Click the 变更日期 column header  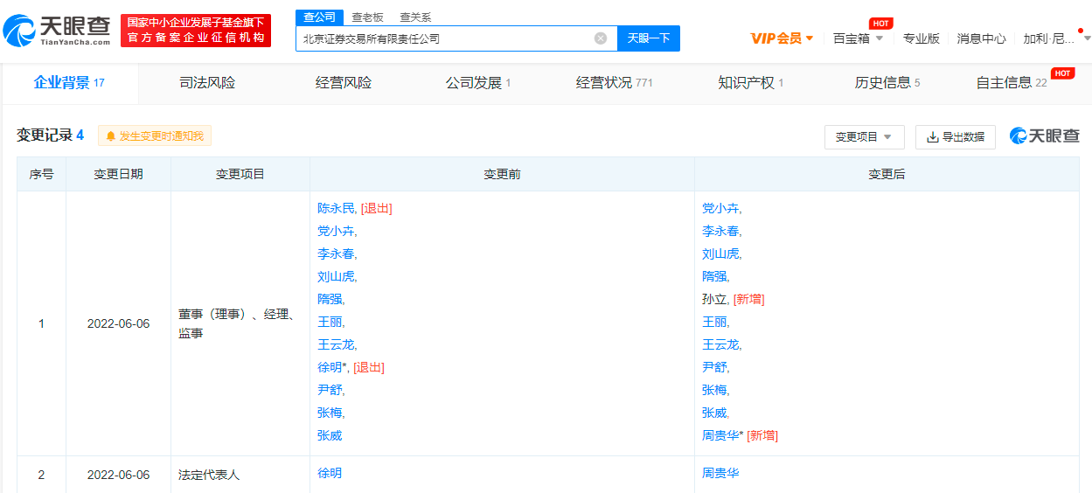pyautogui.click(x=118, y=174)
